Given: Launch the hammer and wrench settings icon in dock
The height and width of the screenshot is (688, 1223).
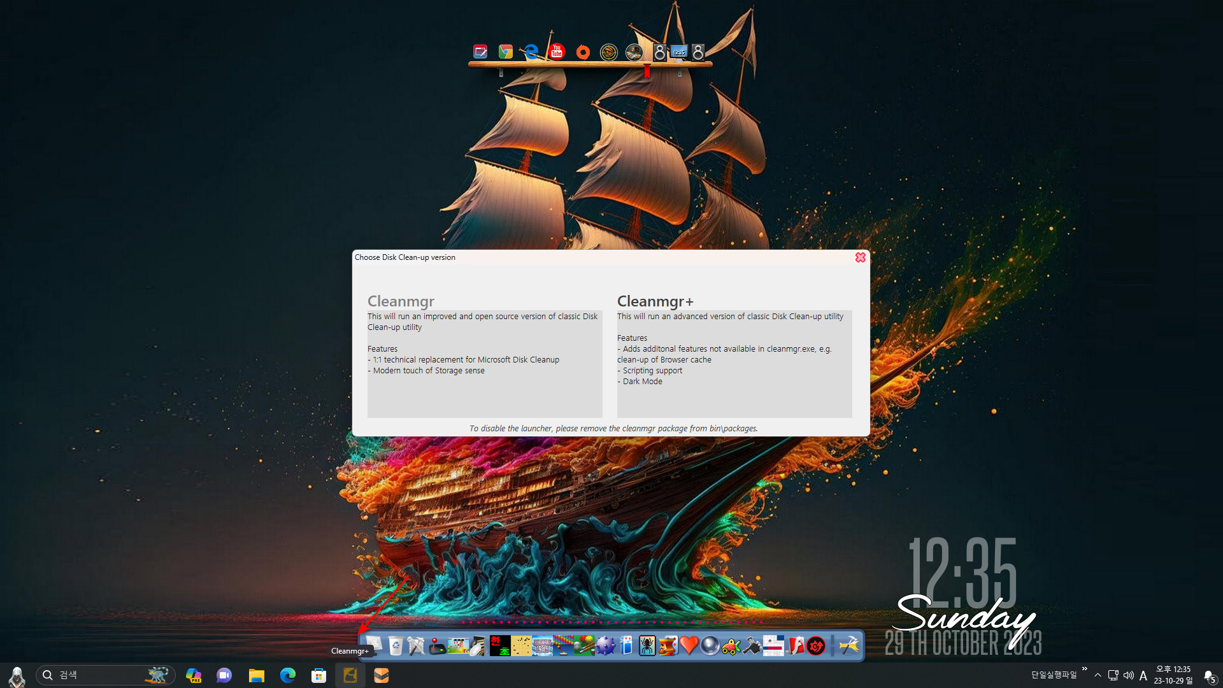Looking at the screenshot, I should (x=848, y=646).
